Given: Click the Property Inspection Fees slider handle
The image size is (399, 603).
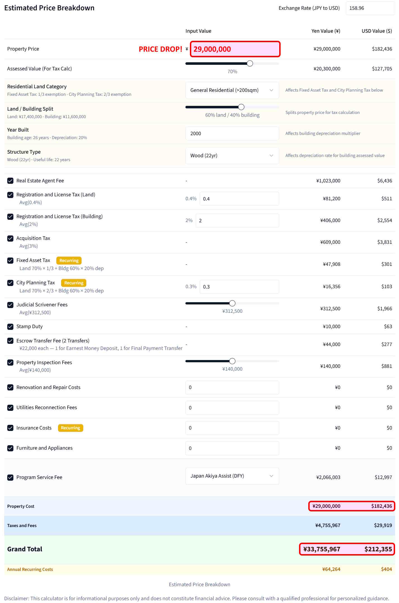Looking at the screenshot, I should 232,361.
